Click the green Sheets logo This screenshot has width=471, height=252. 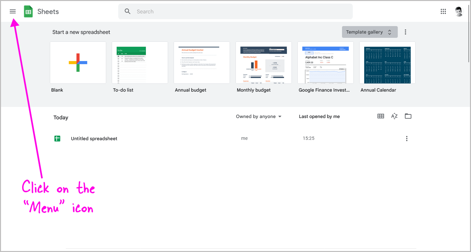click(28, 11)
